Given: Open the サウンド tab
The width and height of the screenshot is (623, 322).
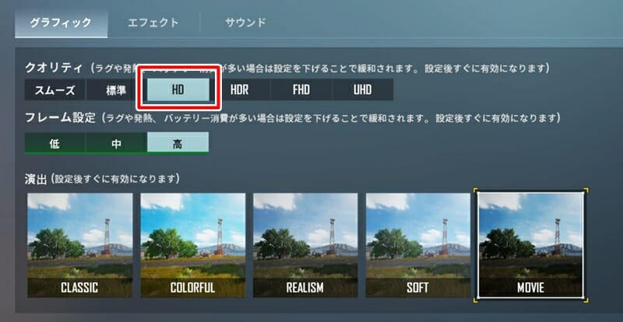Looking at the screenshot, I should click(x=245, y=23).
